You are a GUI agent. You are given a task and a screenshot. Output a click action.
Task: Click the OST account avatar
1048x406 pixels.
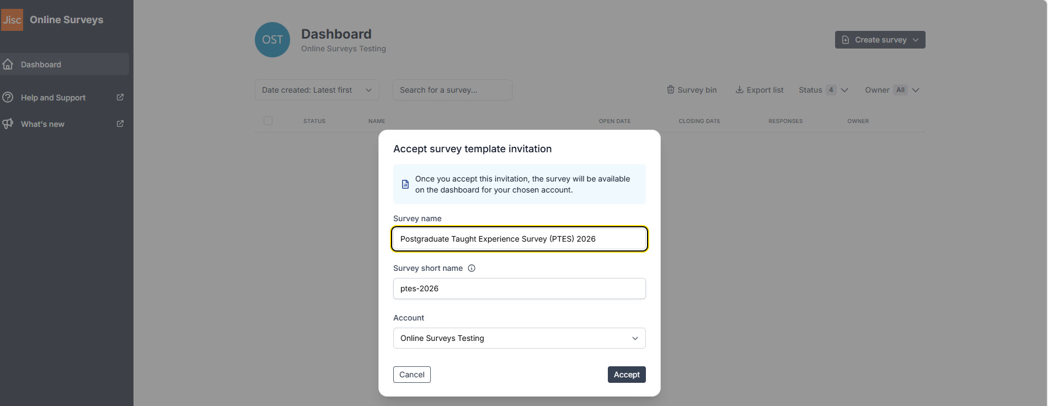point(272,39)
